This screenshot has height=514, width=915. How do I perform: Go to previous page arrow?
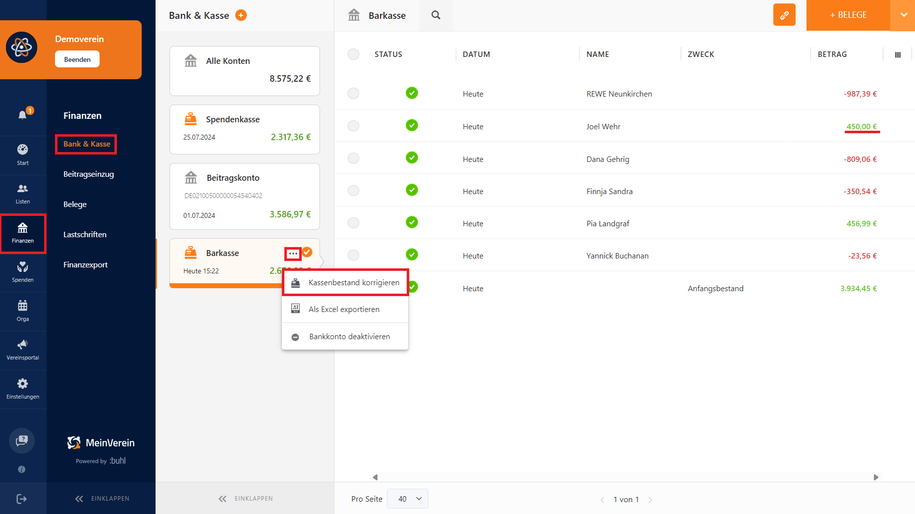pyautogui.click(x=602, y=500)
